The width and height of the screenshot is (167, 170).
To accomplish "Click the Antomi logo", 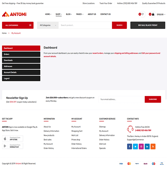I will click(14, 14).
